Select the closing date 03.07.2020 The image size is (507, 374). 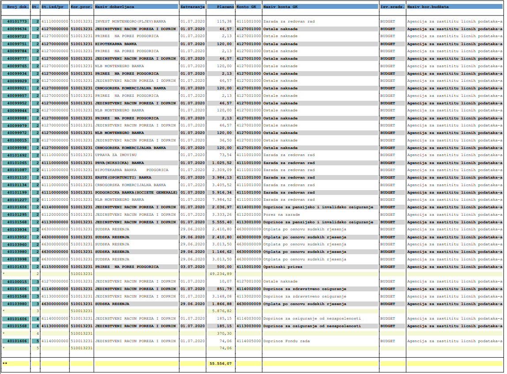192,267
